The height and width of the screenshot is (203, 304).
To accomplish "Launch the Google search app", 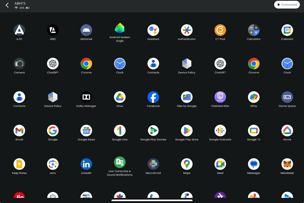I will tap(53, 131).
